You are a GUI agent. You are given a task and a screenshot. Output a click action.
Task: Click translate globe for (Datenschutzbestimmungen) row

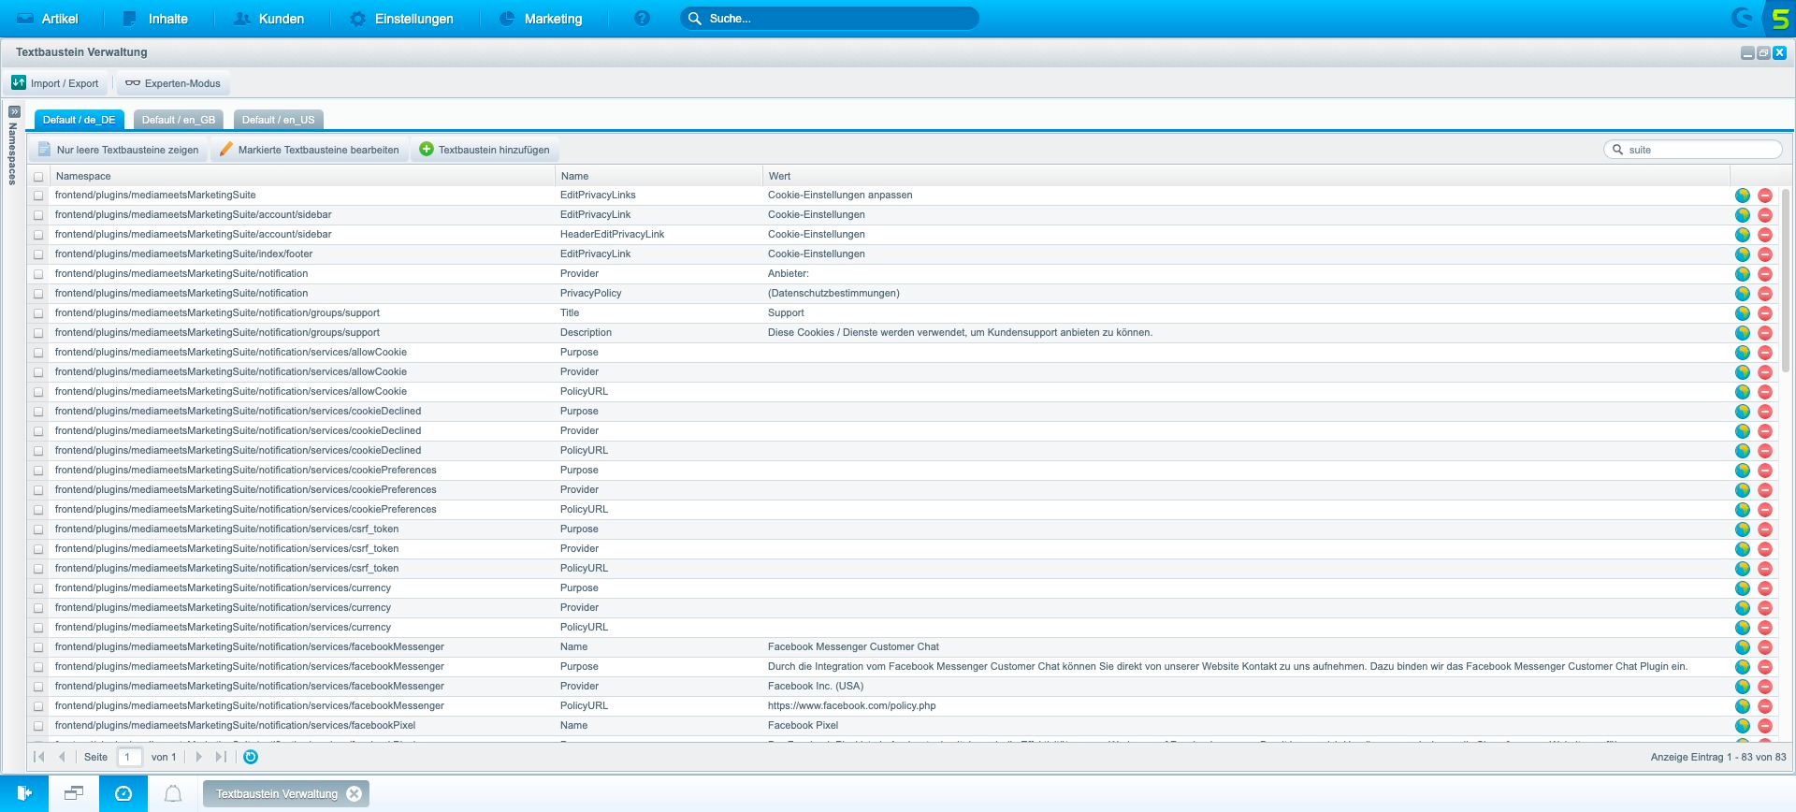[x=1743, y=294]
